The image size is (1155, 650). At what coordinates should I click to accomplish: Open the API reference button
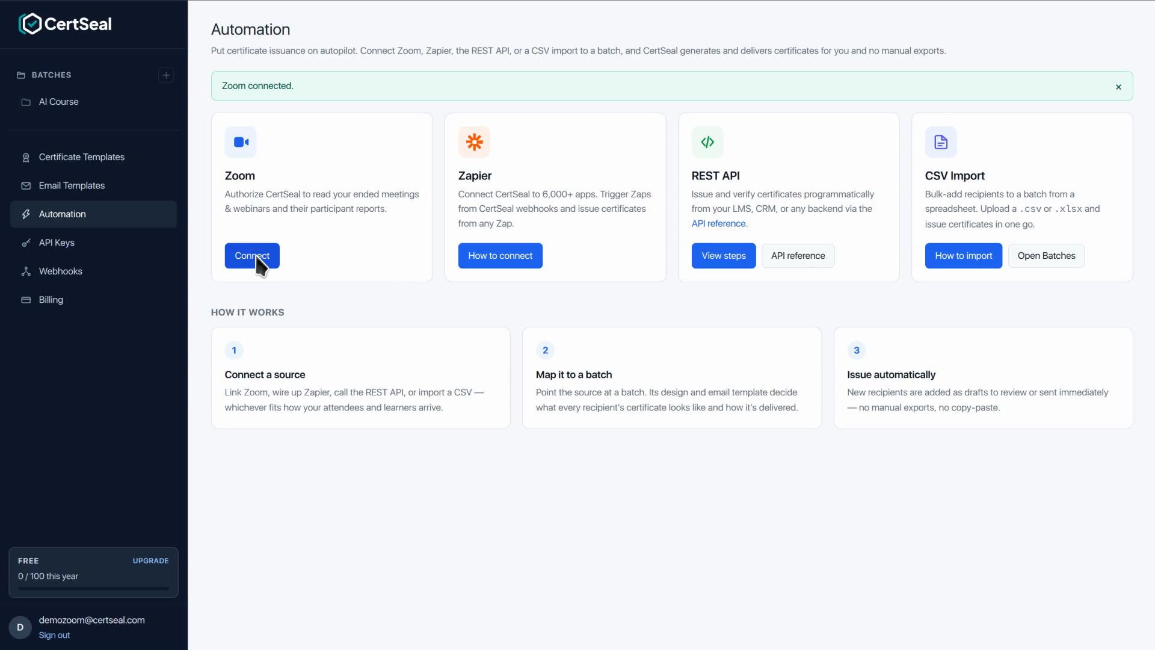798,256
